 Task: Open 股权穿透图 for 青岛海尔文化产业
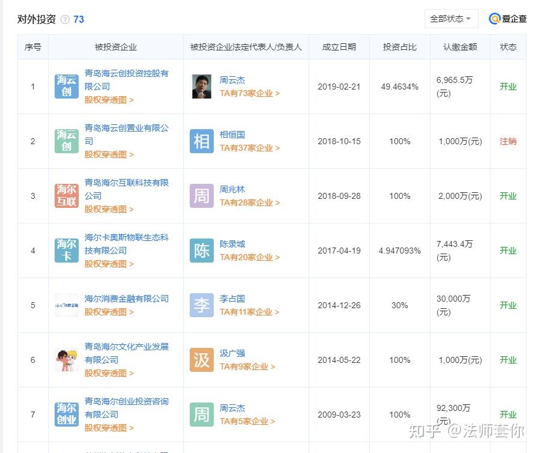(x=109, y=373)
